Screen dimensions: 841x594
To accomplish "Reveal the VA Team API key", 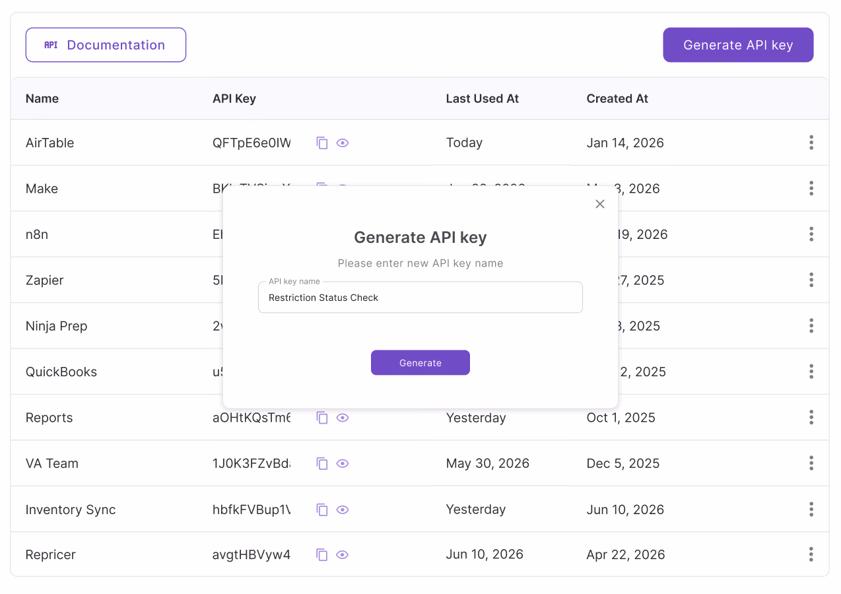I will coord(342,463).
